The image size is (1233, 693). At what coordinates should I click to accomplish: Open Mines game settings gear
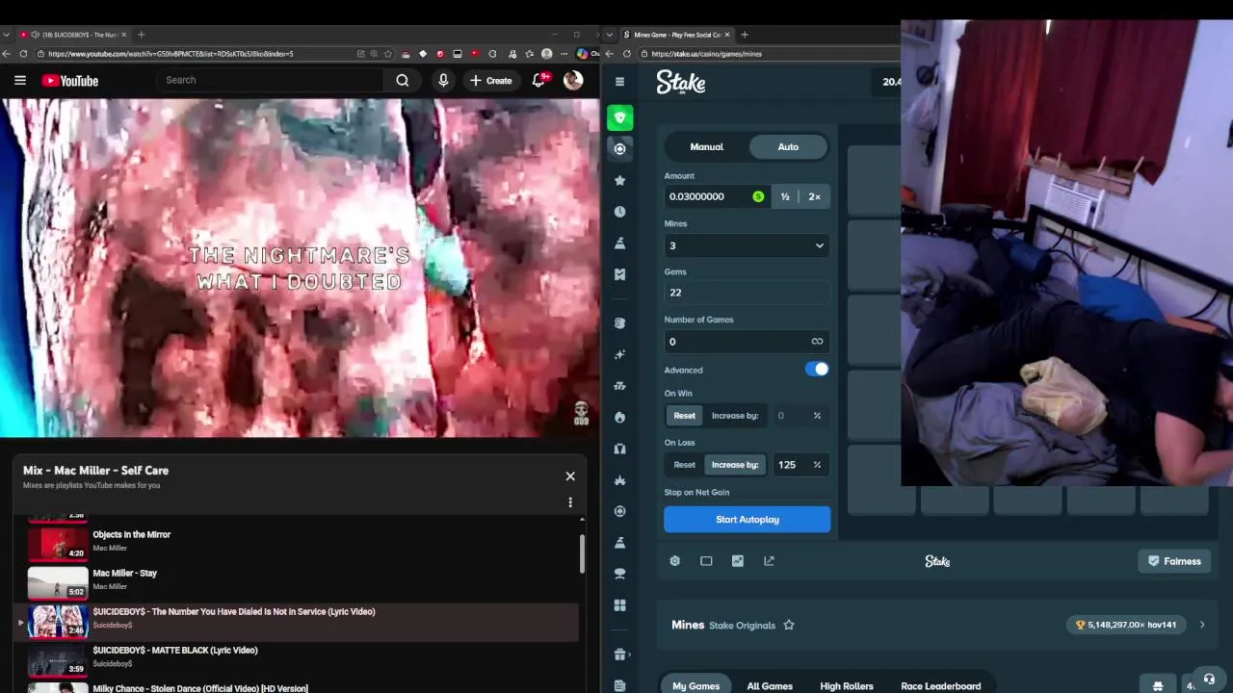click(x=674, y=561)
